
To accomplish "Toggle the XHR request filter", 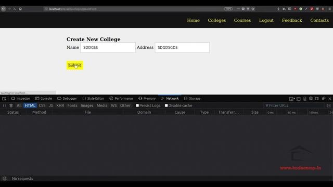I will tap(60, 105).
